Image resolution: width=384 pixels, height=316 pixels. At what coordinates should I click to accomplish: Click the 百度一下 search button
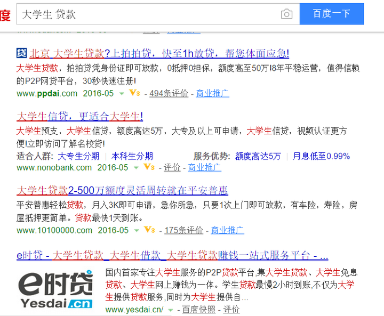[332, 14]
